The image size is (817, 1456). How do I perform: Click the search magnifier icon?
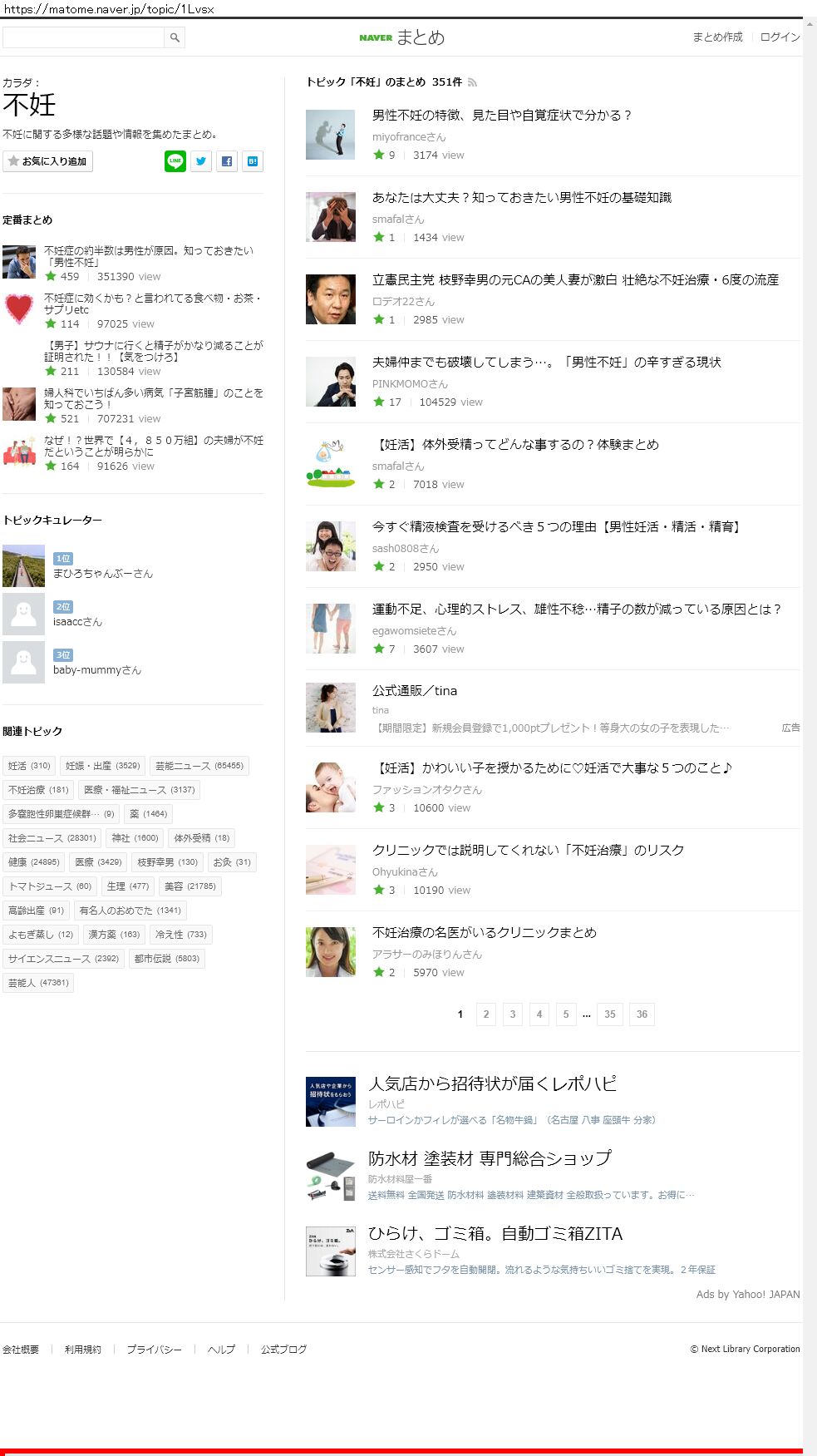[x=175, y=37]
